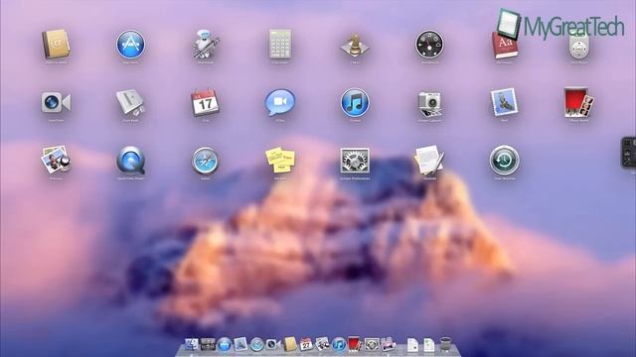This screenshot has width=636, height=357.
Task: Open Photo Booth from the Dock
Action: (356, 344)
